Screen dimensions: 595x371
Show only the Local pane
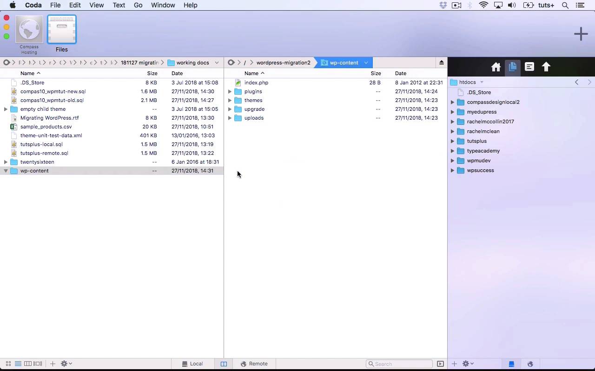pos(192,364)
